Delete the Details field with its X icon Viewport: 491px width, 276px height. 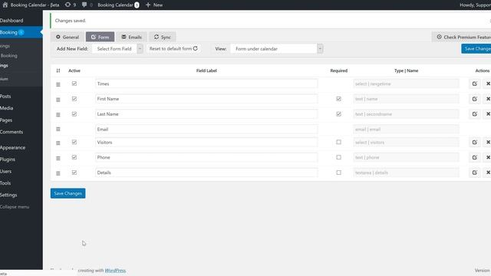(488, 172)
